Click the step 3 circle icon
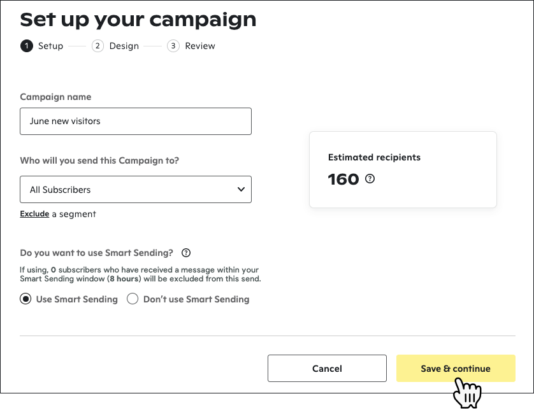The image size is (534, 410). pos(173,46)
